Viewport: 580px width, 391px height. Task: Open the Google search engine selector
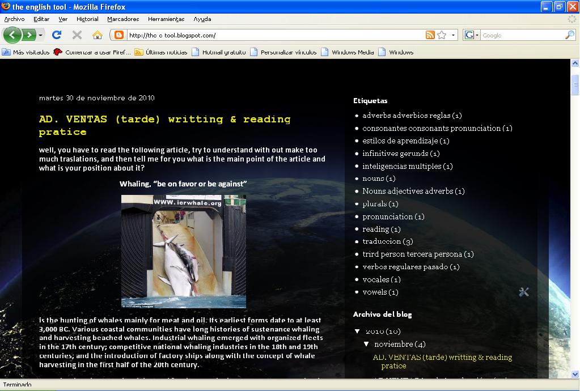click(x=471, y=35)
